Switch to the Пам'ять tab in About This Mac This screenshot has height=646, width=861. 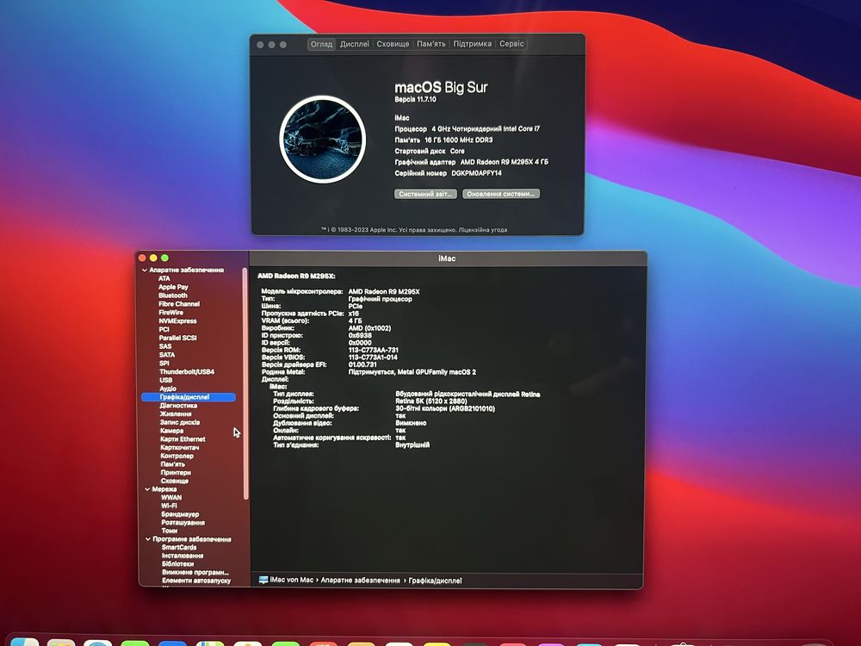[x=431, y=44]
